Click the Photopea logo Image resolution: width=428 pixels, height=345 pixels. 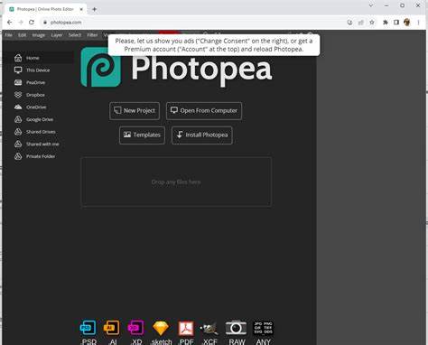(101, 67)
